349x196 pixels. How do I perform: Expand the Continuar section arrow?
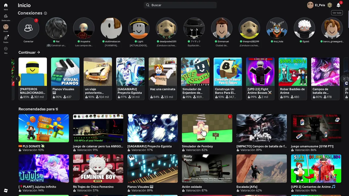coord(38,52)
